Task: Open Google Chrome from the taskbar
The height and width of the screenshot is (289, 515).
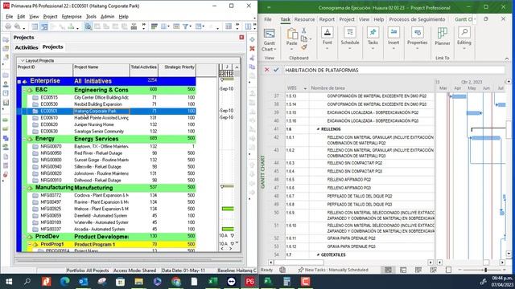Action: (175, 282)
